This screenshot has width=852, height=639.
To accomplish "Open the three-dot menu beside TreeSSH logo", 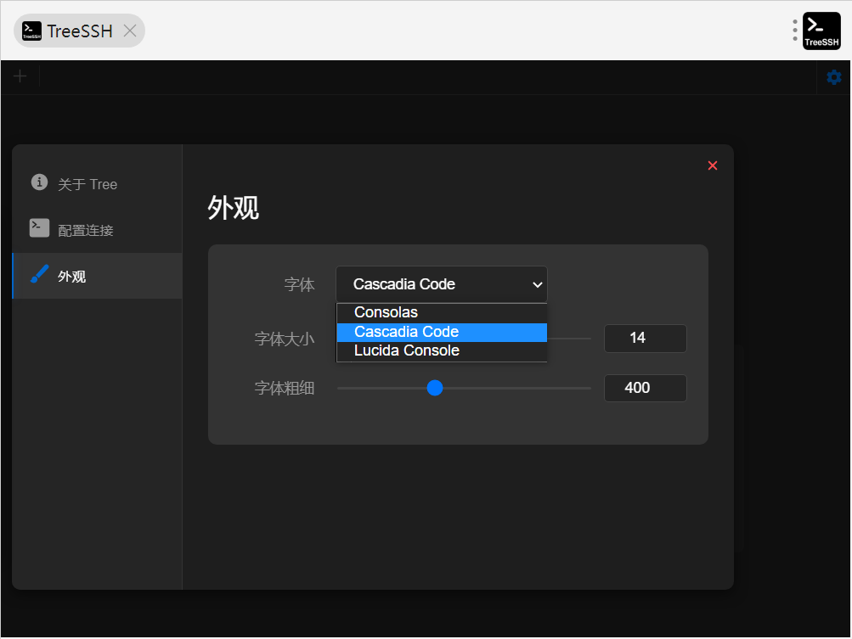I will coord(794,31).
